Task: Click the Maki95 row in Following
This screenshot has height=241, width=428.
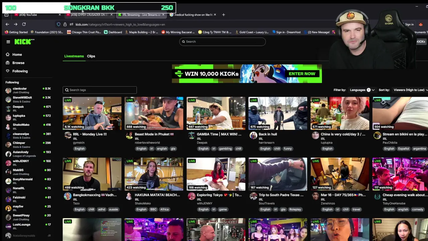Action: [x=28, y=172]
